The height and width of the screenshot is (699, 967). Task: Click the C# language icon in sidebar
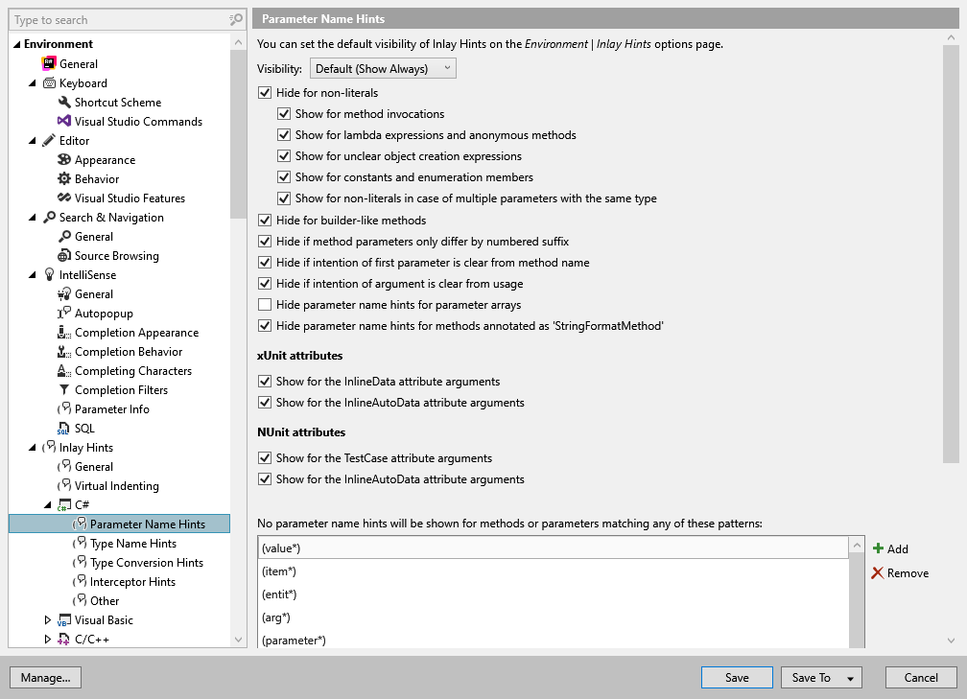(x=66, y=504)
